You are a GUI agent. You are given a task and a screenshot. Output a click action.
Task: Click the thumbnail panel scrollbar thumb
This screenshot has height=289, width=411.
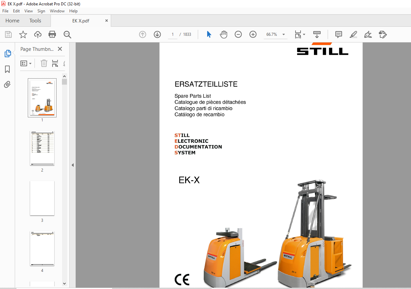click(x=65, y=82)
